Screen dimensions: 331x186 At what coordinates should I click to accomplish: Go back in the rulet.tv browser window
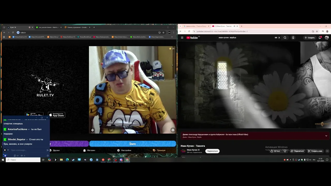point(4,33)
